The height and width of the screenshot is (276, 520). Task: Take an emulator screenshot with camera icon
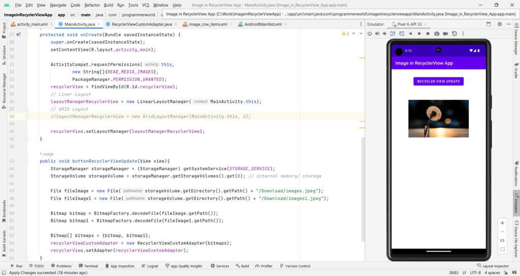pyautogui.click(x=437, y=33)
